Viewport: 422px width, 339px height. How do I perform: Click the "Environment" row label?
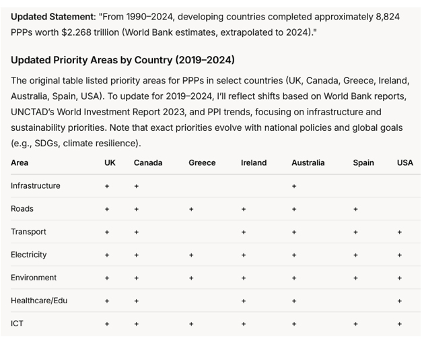pyautogui.click(x=34, y=278)
